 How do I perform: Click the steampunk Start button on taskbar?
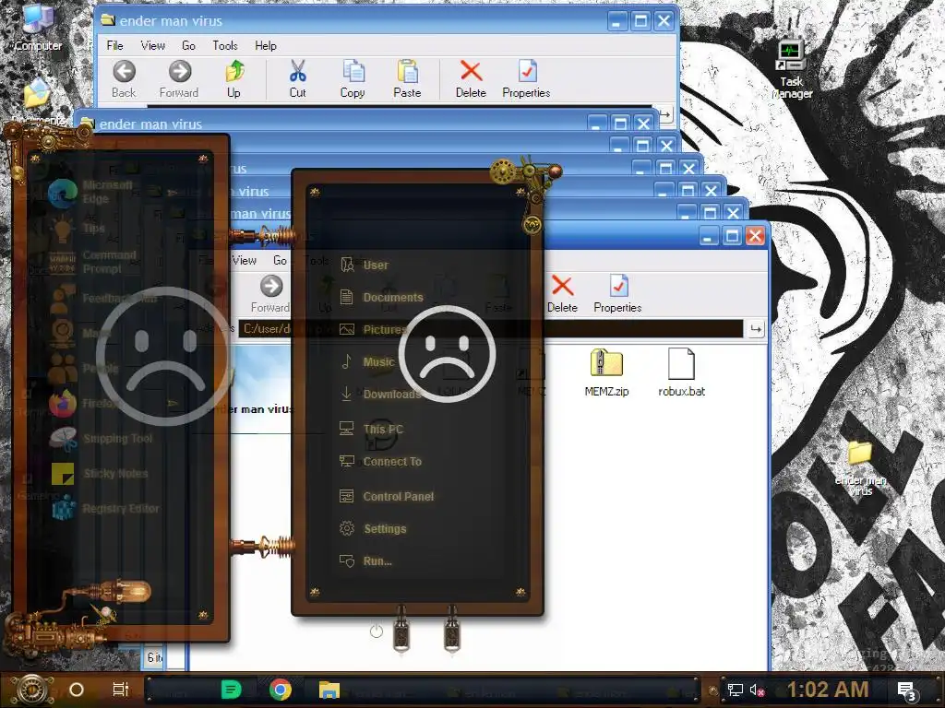[32, 690]
